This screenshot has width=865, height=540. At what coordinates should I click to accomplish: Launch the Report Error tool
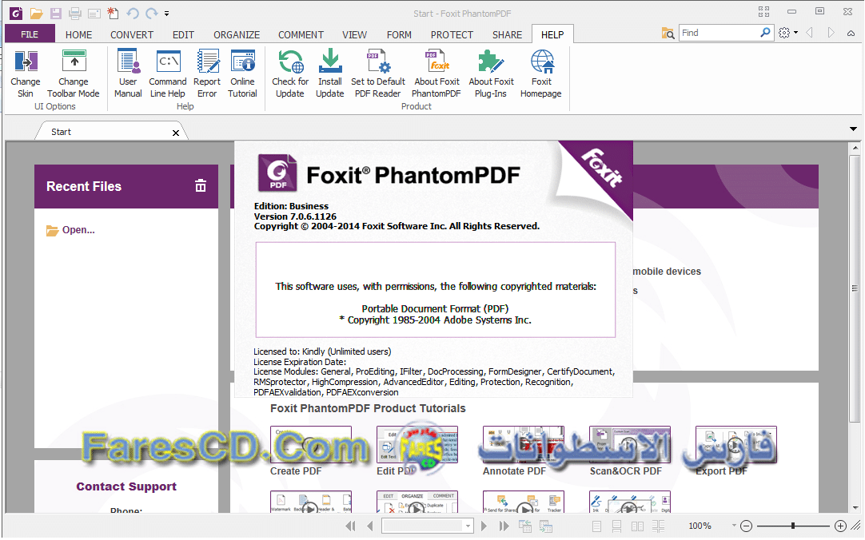coord(207,73)
